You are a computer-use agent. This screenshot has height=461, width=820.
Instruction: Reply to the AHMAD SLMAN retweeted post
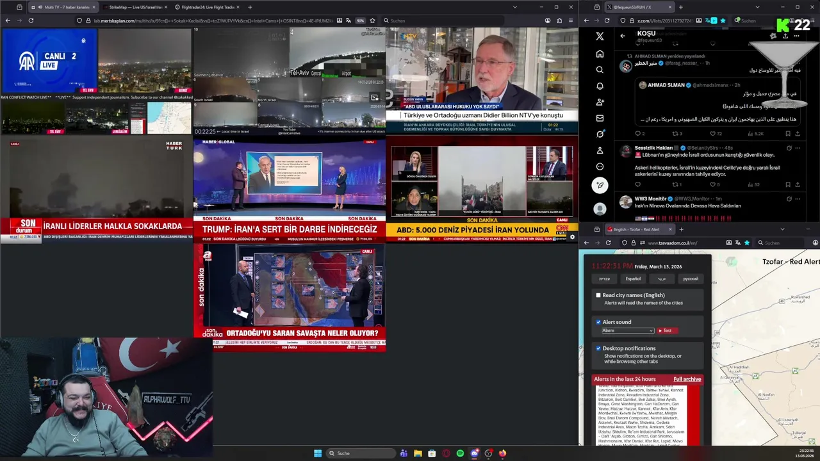coord(637,134)
